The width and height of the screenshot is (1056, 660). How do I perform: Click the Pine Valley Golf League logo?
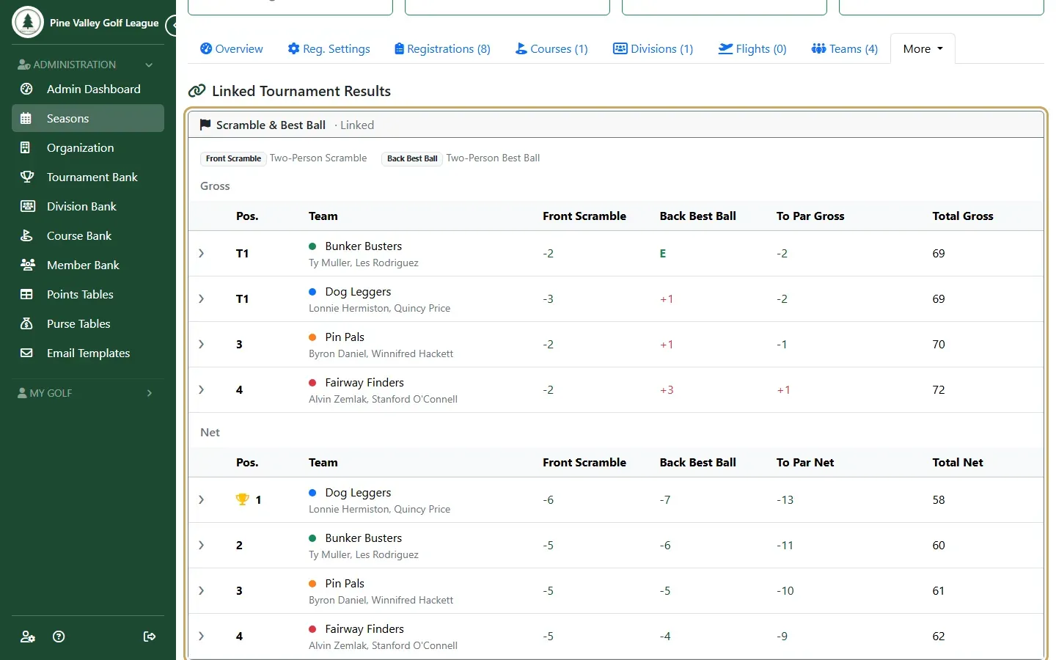click(28, 22)
